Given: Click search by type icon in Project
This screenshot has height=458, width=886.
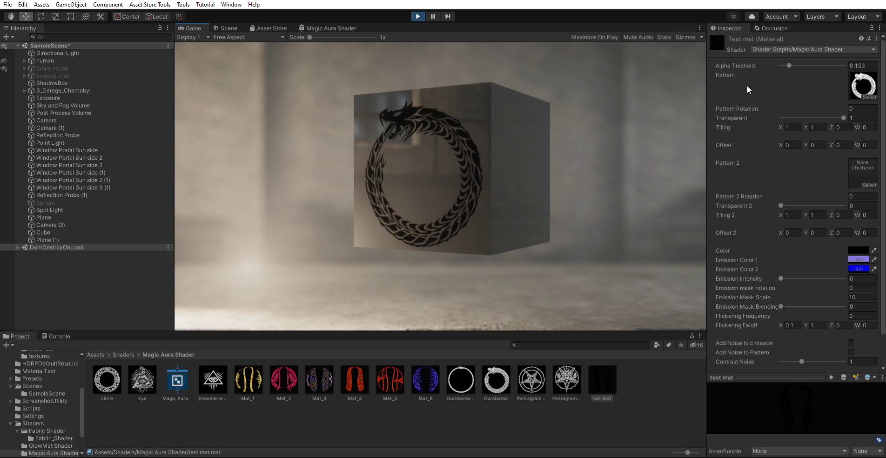Looking at the screenshot, I should pos(657,345).
